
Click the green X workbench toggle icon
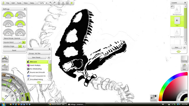(x=71, y=3)
